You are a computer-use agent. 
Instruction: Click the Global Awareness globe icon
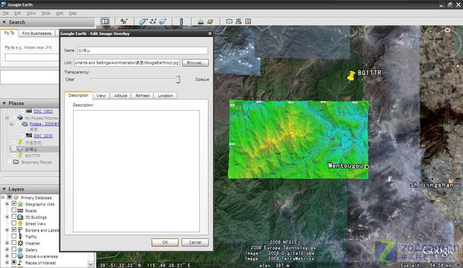[x=20, y=256]
